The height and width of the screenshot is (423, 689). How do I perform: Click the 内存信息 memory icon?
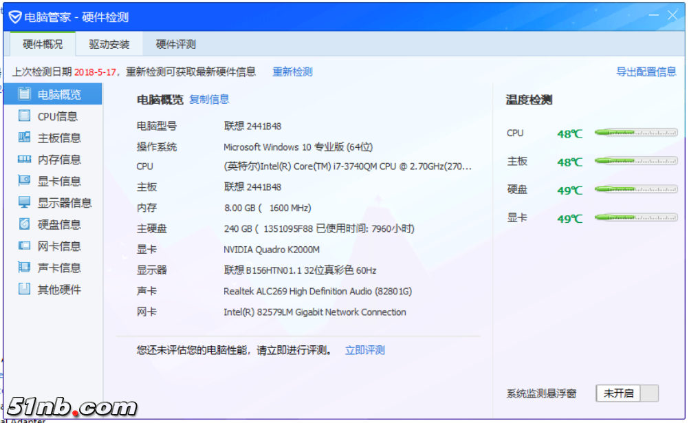(25, 160)
